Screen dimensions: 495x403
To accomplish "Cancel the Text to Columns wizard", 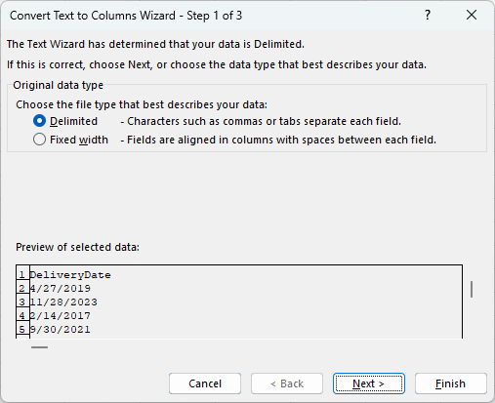I will pos(205,383).
